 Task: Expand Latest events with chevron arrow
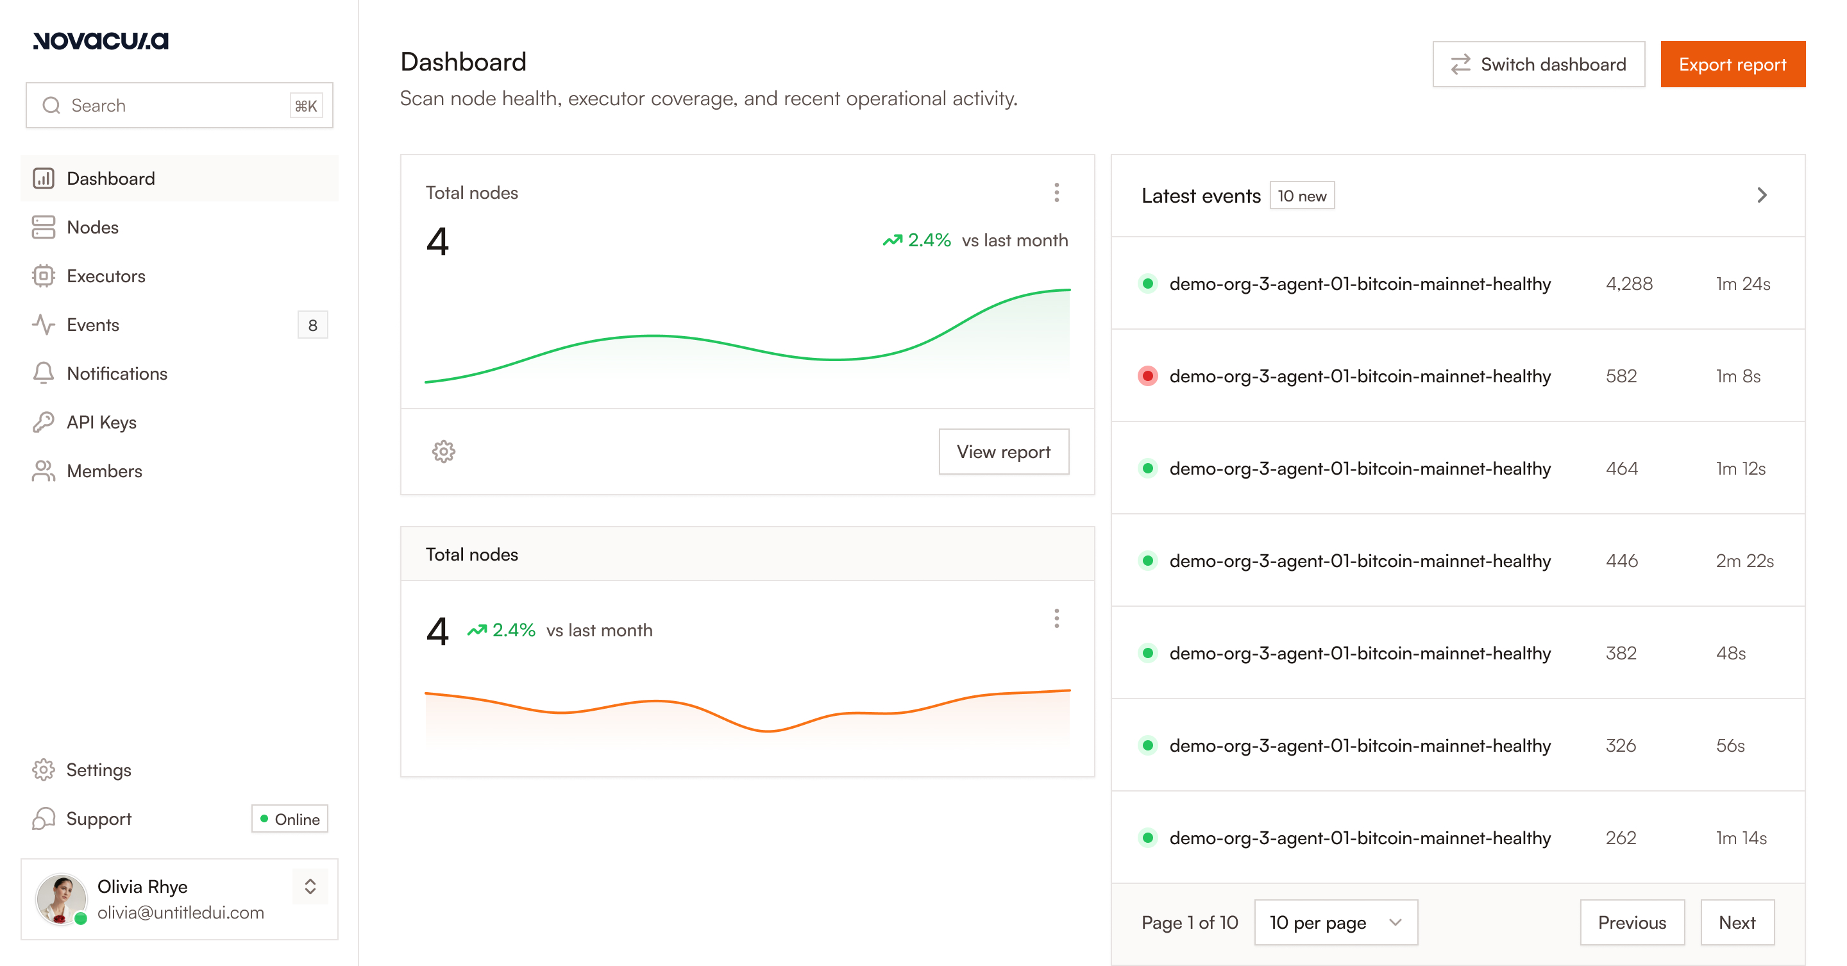point(1762,195)
